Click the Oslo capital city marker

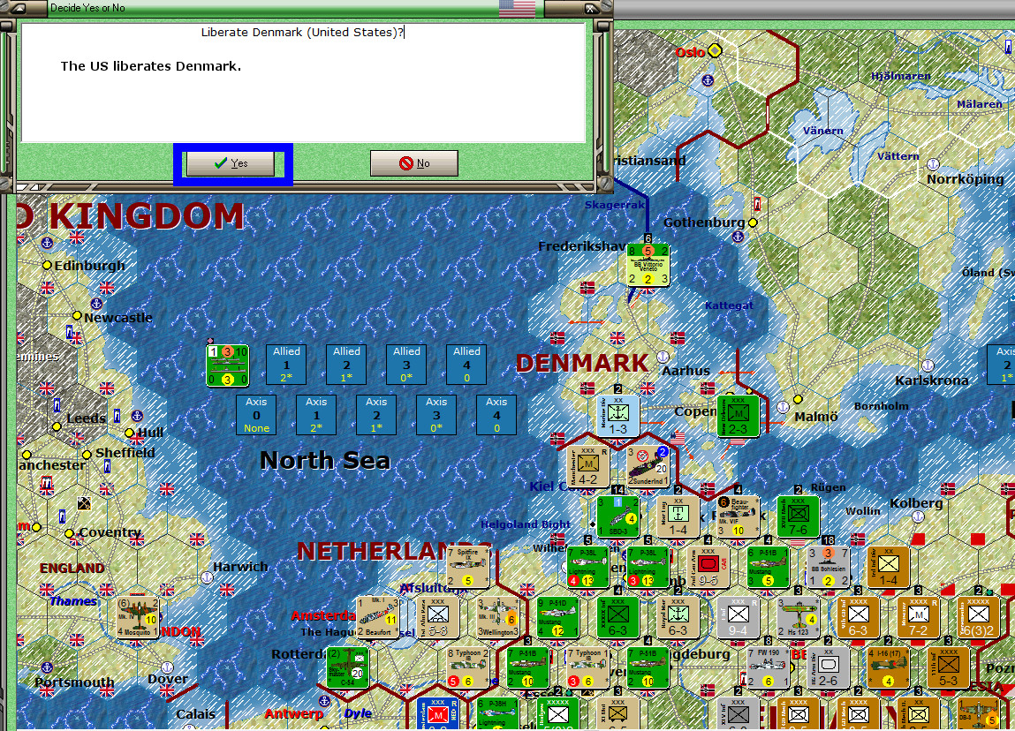tap(715, 50)
